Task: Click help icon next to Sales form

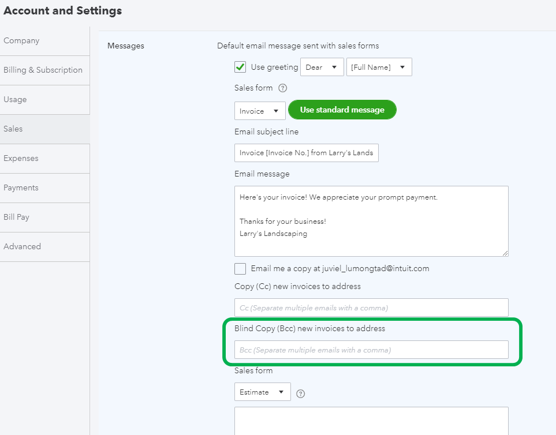Action: tap(283, 88)
